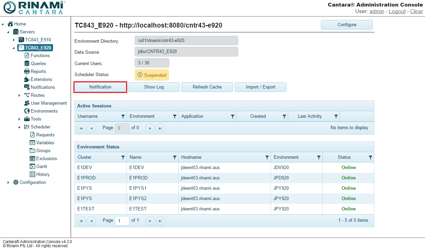425x250 pixels.
Task: Expand the TC843_E910 server node
Action: click(x=14, y=40)
